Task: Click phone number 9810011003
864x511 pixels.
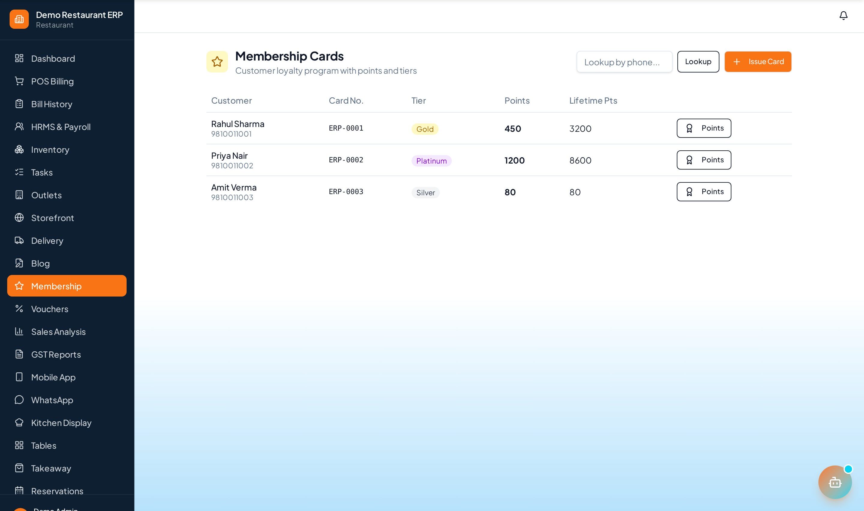Action: tap(232, 197)
